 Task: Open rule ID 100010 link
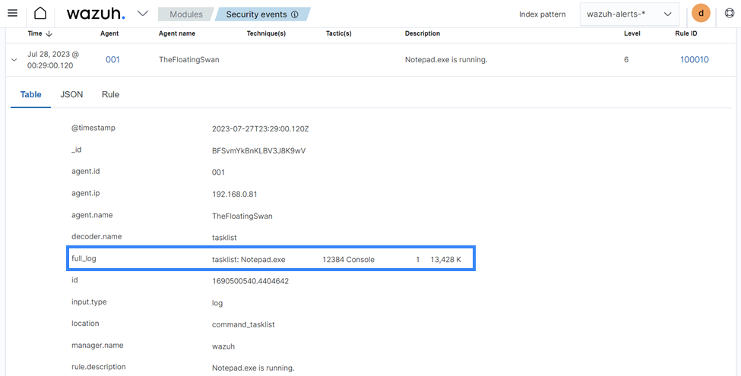694,60
